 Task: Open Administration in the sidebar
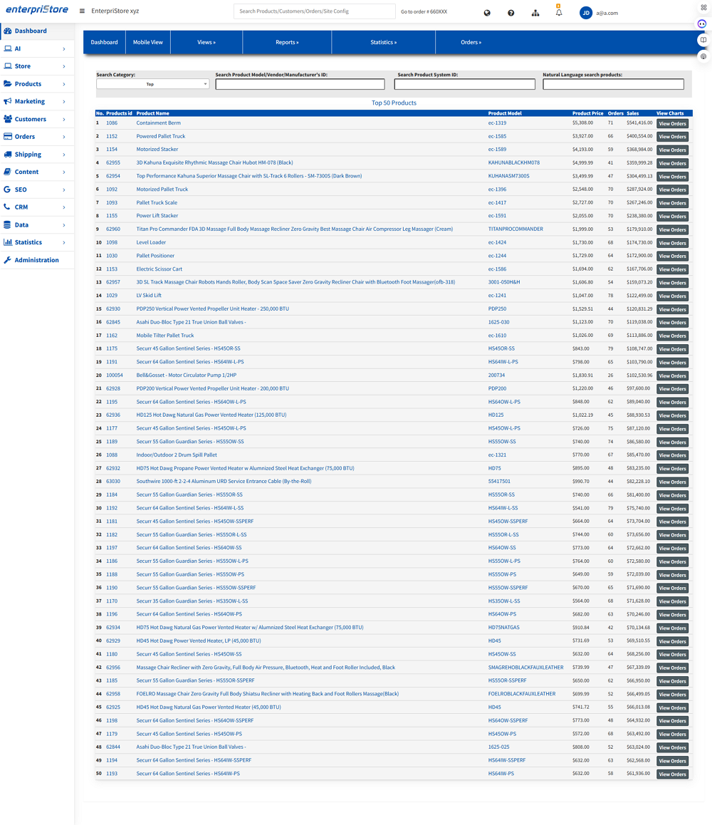coord(36,260)
